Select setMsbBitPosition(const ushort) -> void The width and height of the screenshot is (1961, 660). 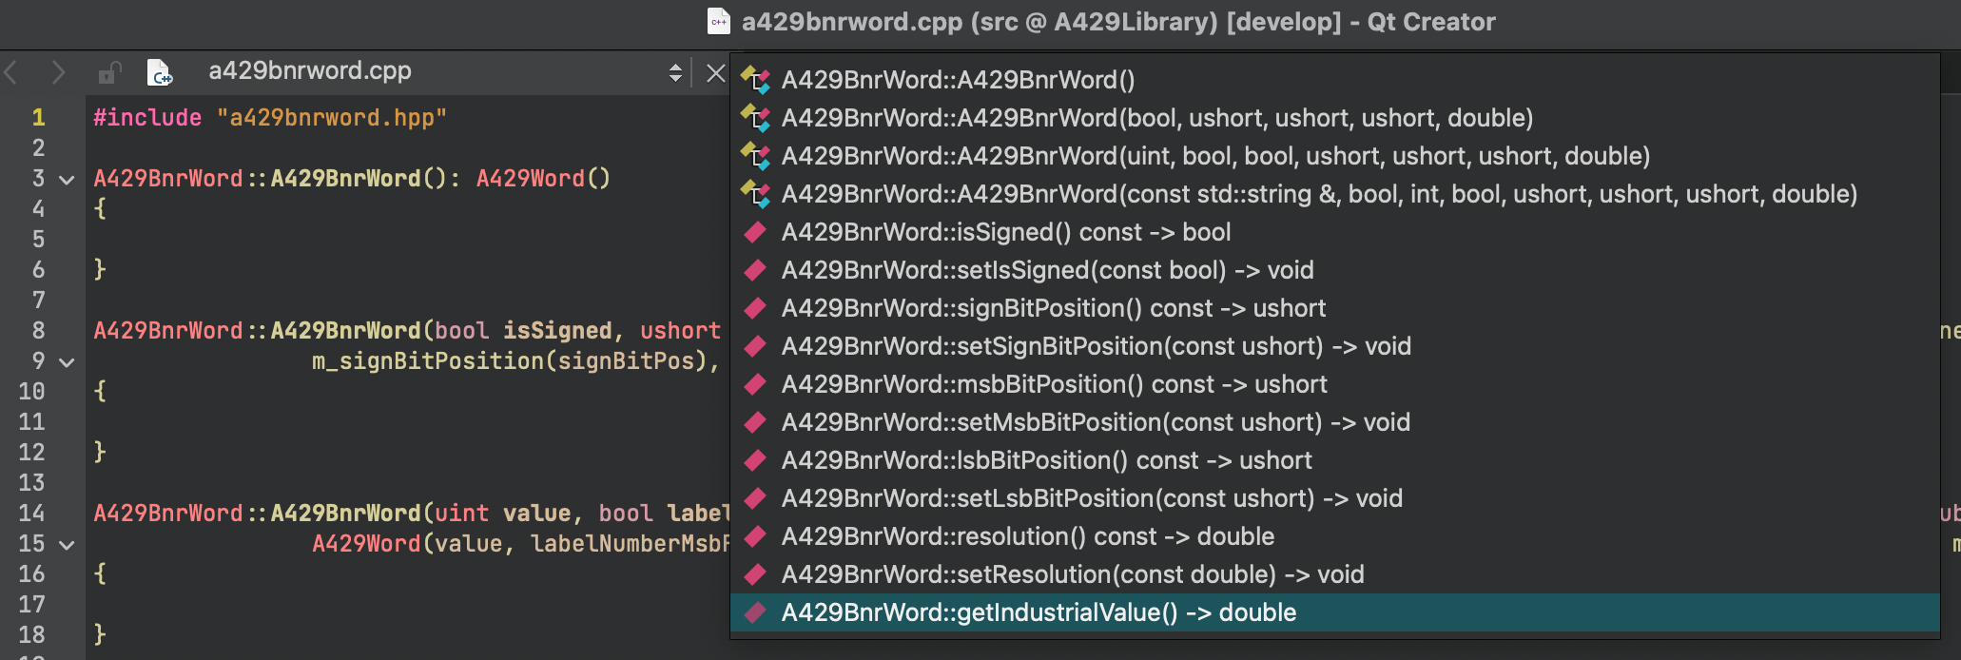(1096, 422)
